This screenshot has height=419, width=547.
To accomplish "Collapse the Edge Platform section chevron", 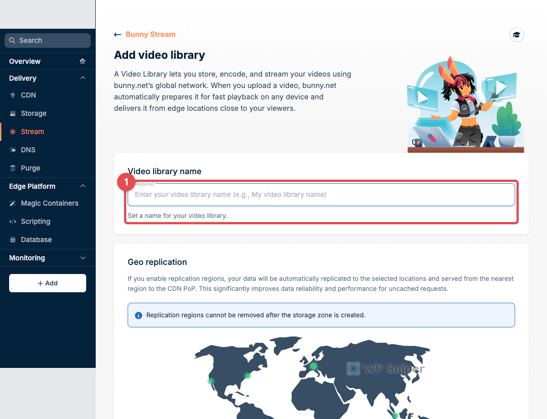I will 83,186.
